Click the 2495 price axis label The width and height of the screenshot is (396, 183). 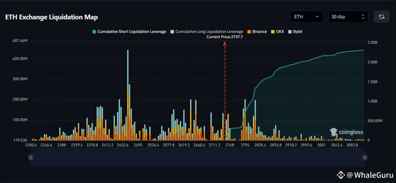138,145
